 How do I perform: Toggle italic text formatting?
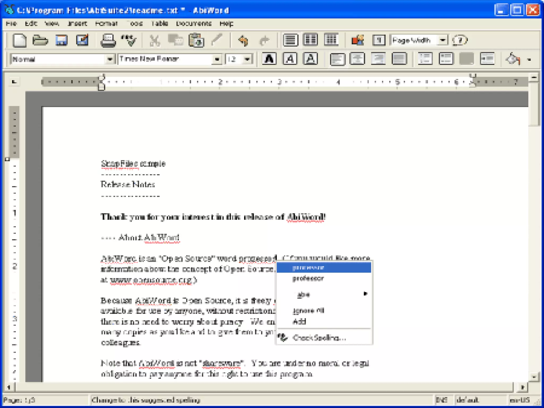(290, 59)
